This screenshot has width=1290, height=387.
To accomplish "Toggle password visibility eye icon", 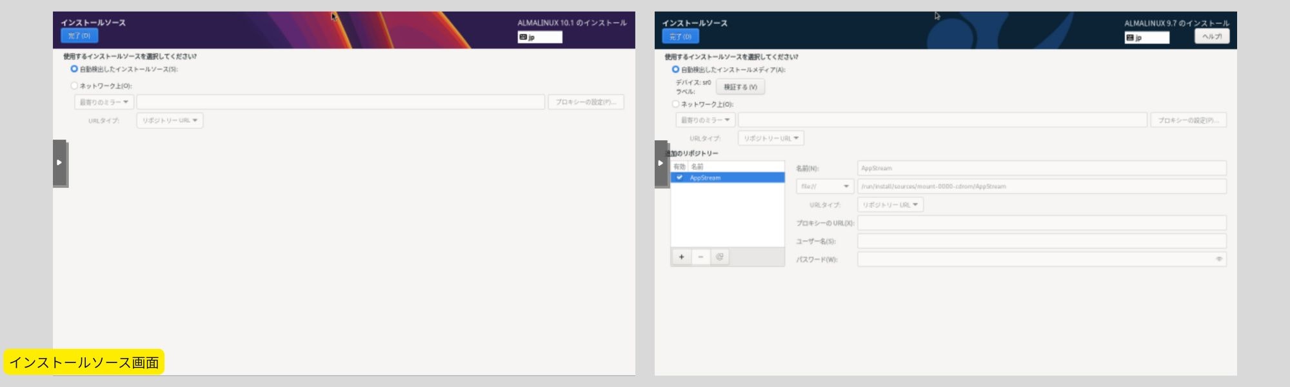I will [1219, 259].
